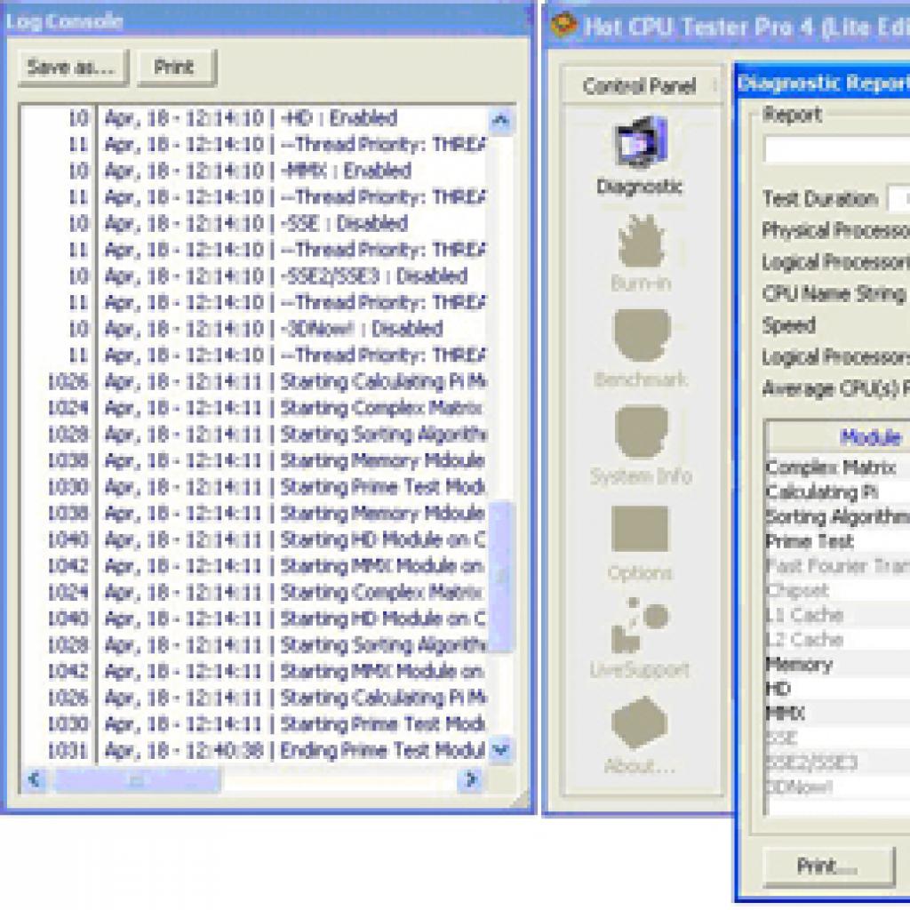
Task: Click the log scroll right arrow
Action: pos(471,779)
